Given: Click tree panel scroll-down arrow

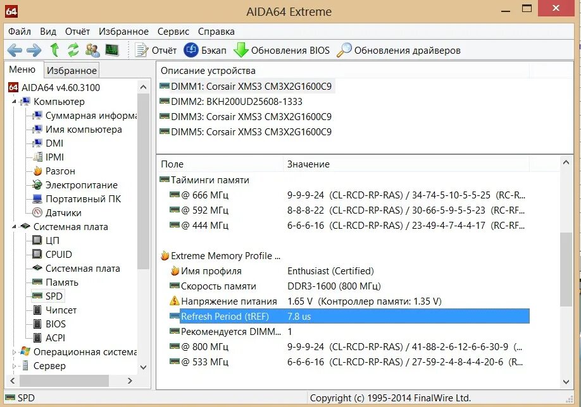Looking at the screenshot, I should [x=144, y=367].
